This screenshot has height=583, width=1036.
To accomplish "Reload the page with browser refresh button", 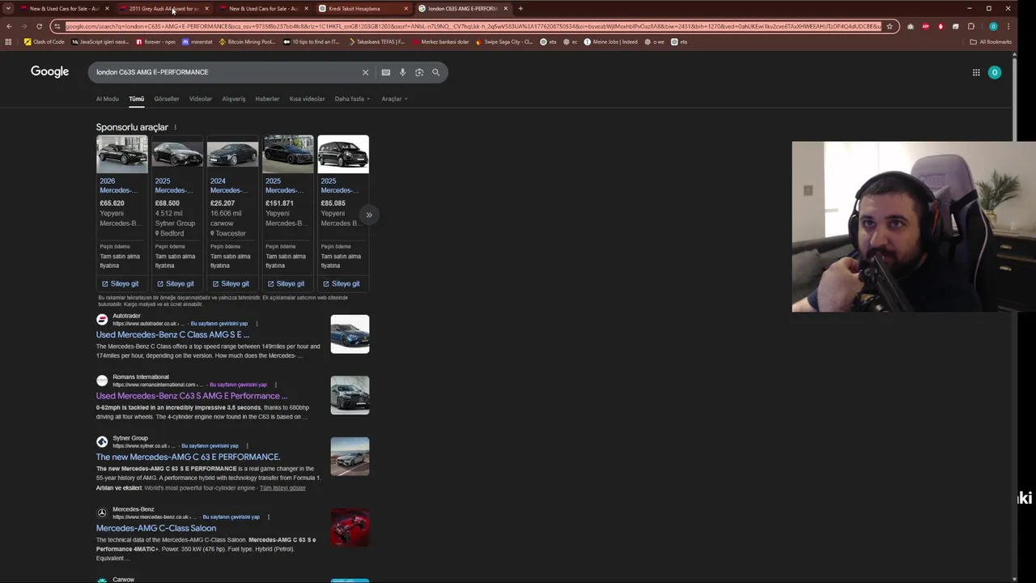I will coord(39,26).
